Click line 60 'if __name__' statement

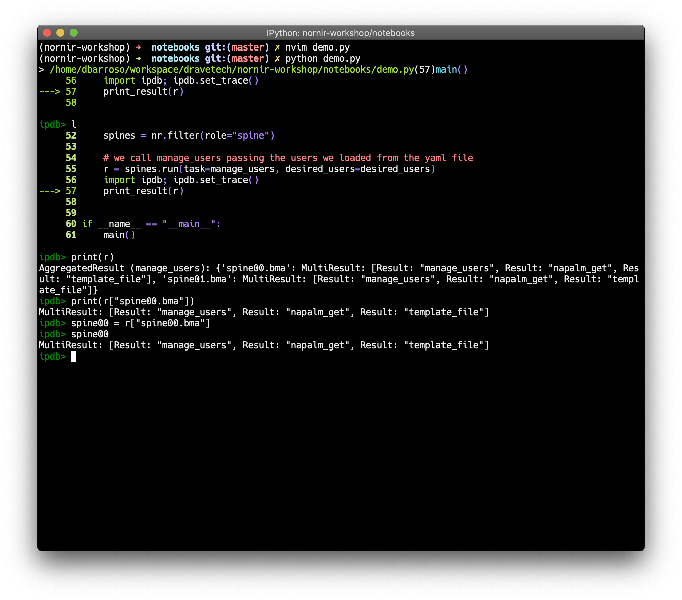(x=151, y=224)
